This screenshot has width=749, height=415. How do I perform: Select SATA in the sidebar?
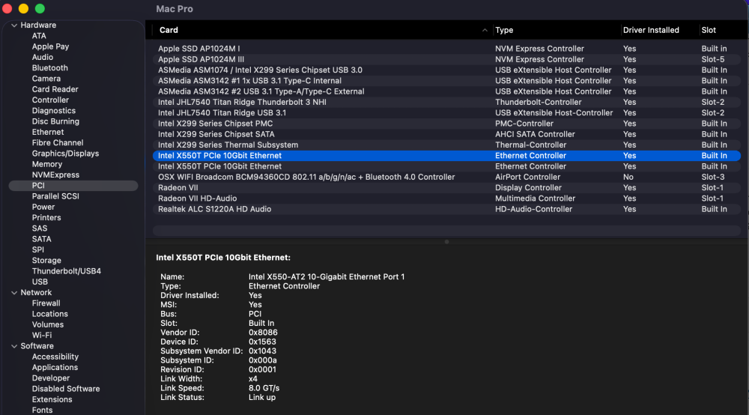point(41,239)
